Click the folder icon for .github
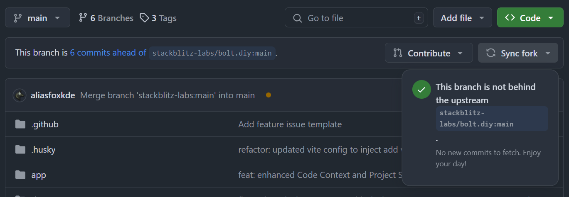569x197 pixels. (20, 124)
